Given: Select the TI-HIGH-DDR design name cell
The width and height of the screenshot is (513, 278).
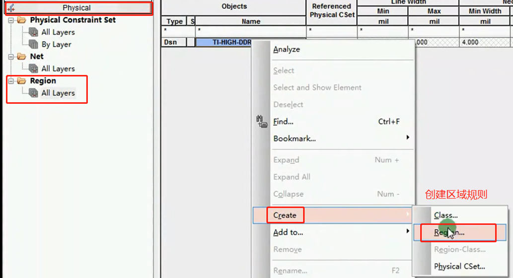Looking at the screenshot, I should (x=224, y=42).
